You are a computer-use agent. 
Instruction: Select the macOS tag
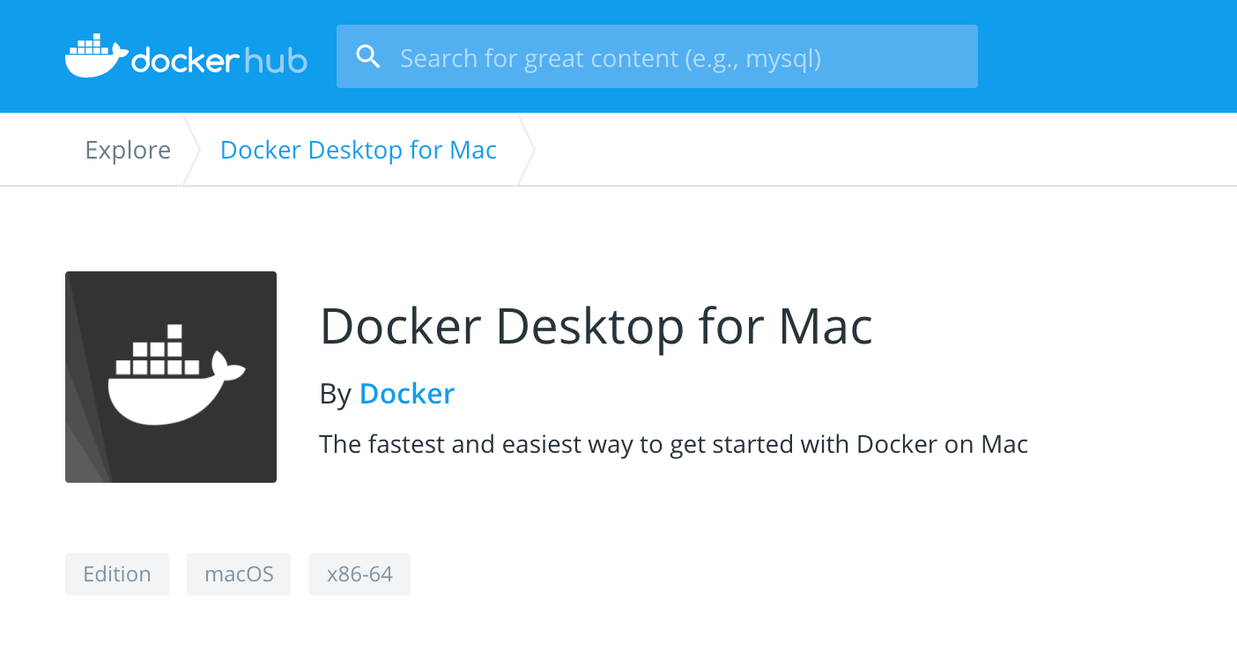(239, 574)
